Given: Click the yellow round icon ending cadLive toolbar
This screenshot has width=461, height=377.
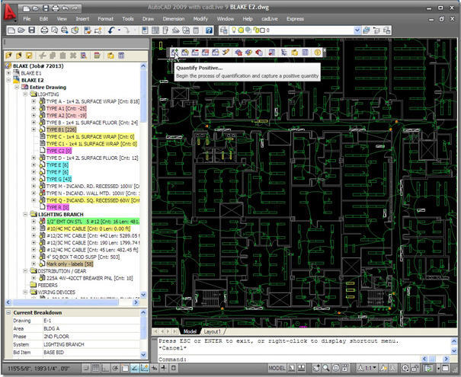Looking at the screenshot, I should pyautogui.click(x=317, y=53).
